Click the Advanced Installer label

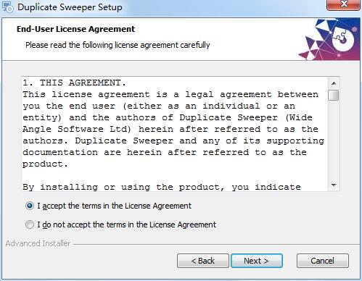point(38,243)
